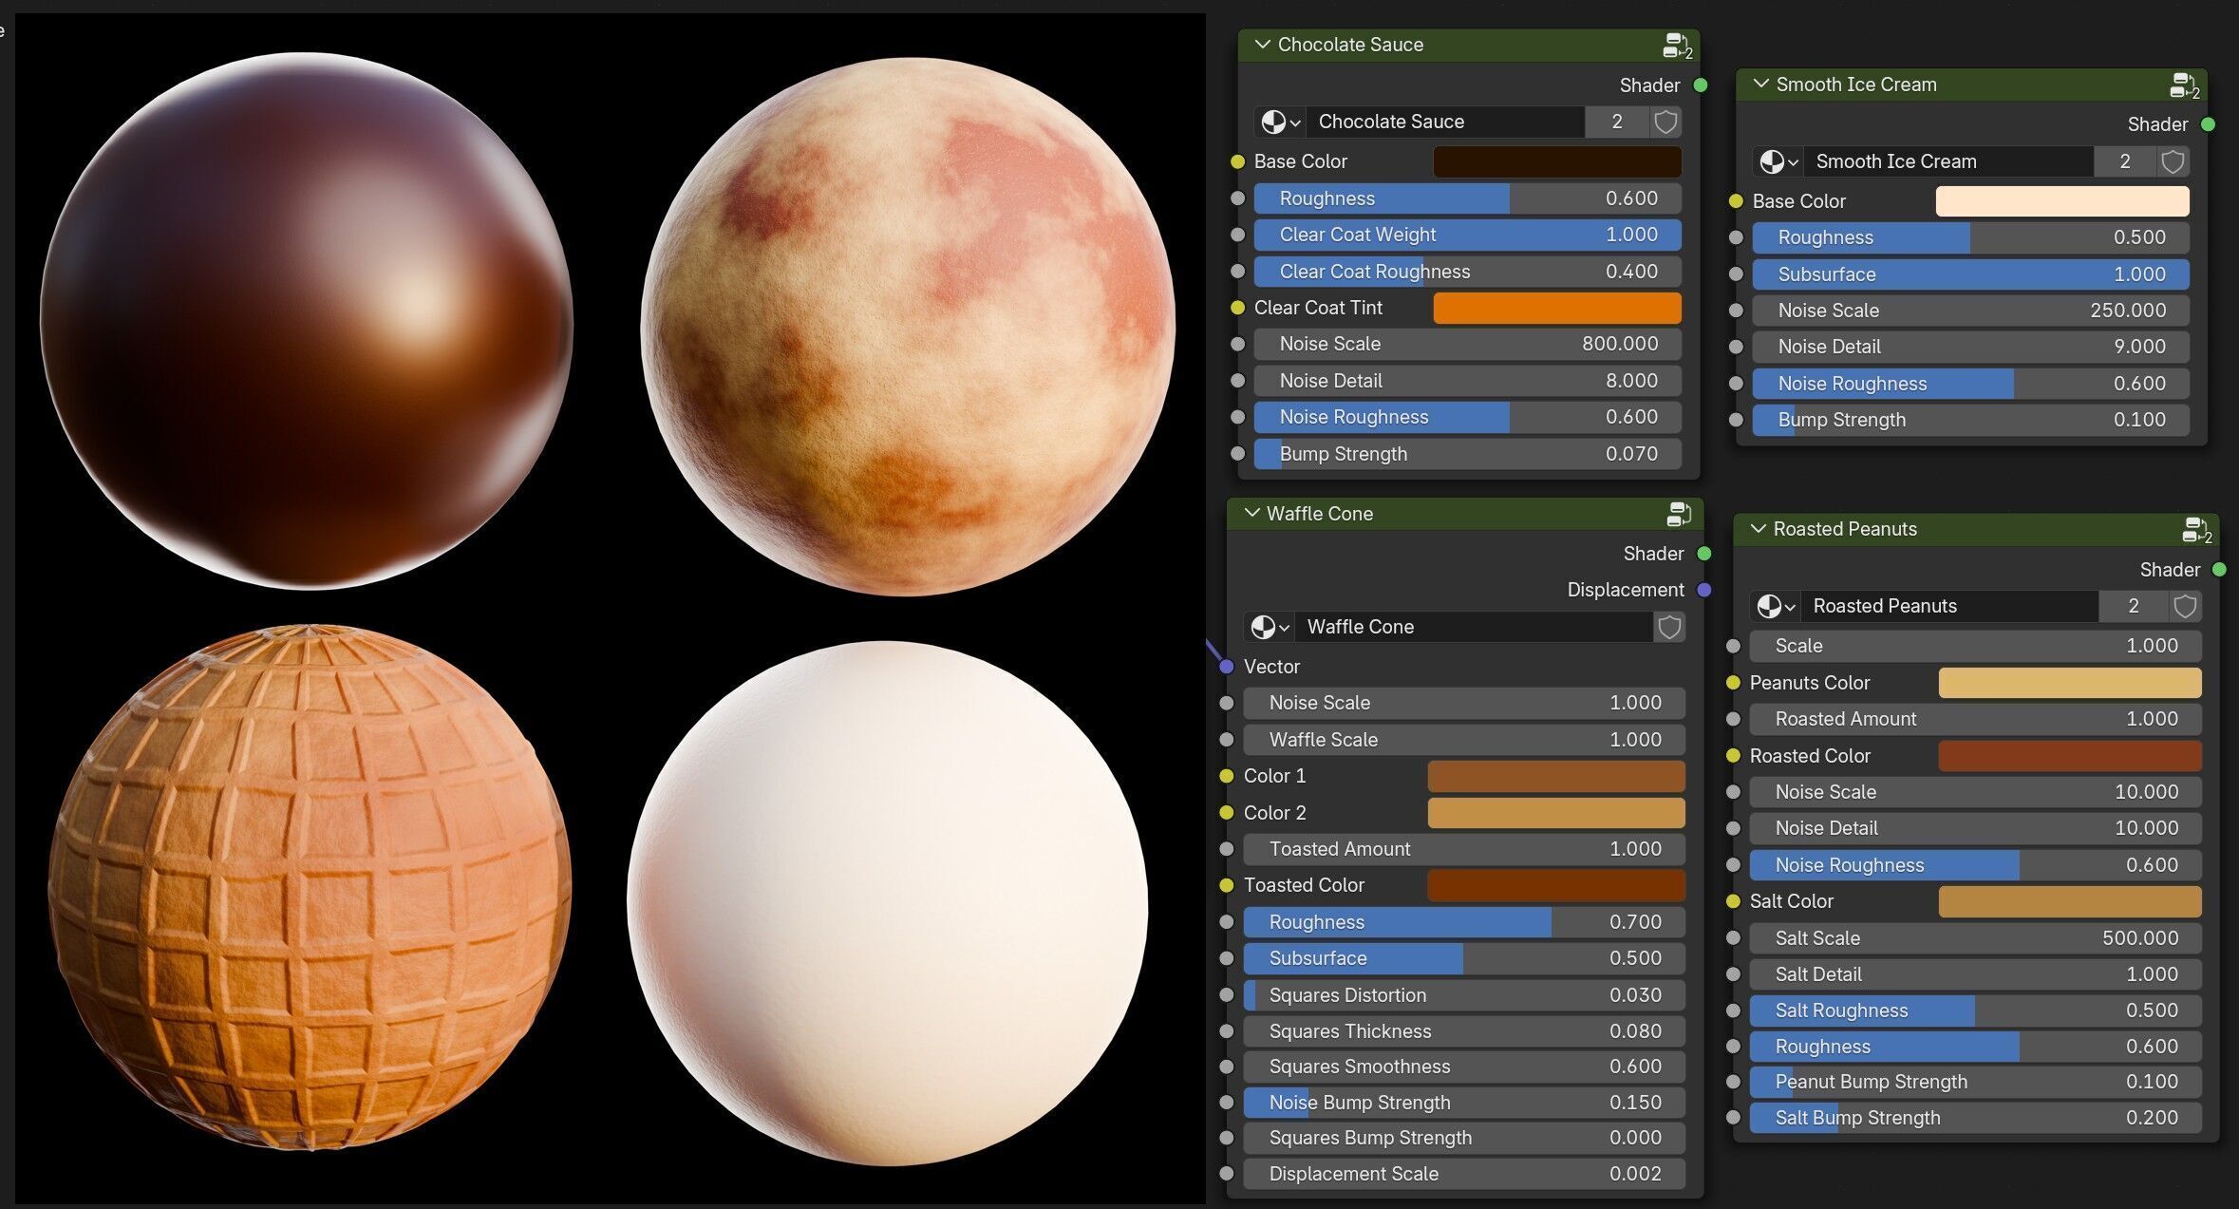Open Smooth Ice Cream node tree browser
2239x1209 pixels.
click(x=1778, y=161)
